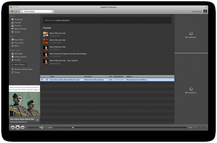Image resolution: width=217 pixels, height=143 pixels.
Task: Skip to the next track
Action: 22,128
